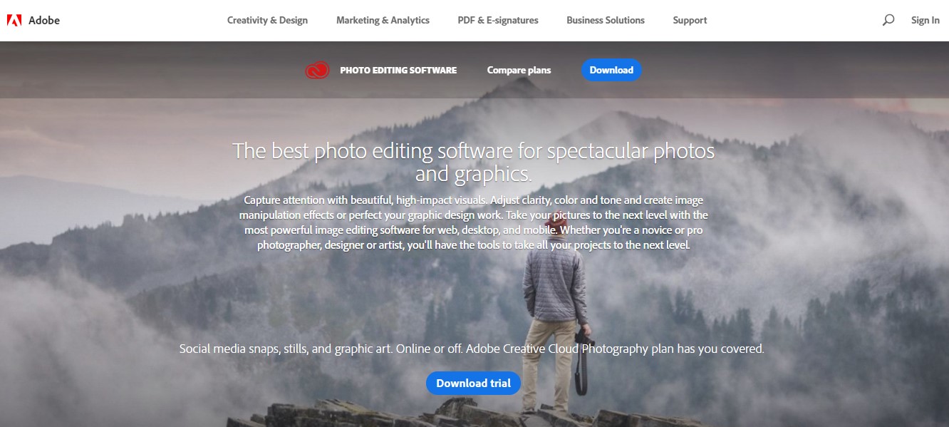Open PDF & E-signatures menu
949x427 pixels.
[x=498, y=20]
